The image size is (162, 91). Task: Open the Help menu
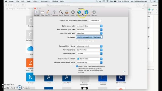(62, 1)
